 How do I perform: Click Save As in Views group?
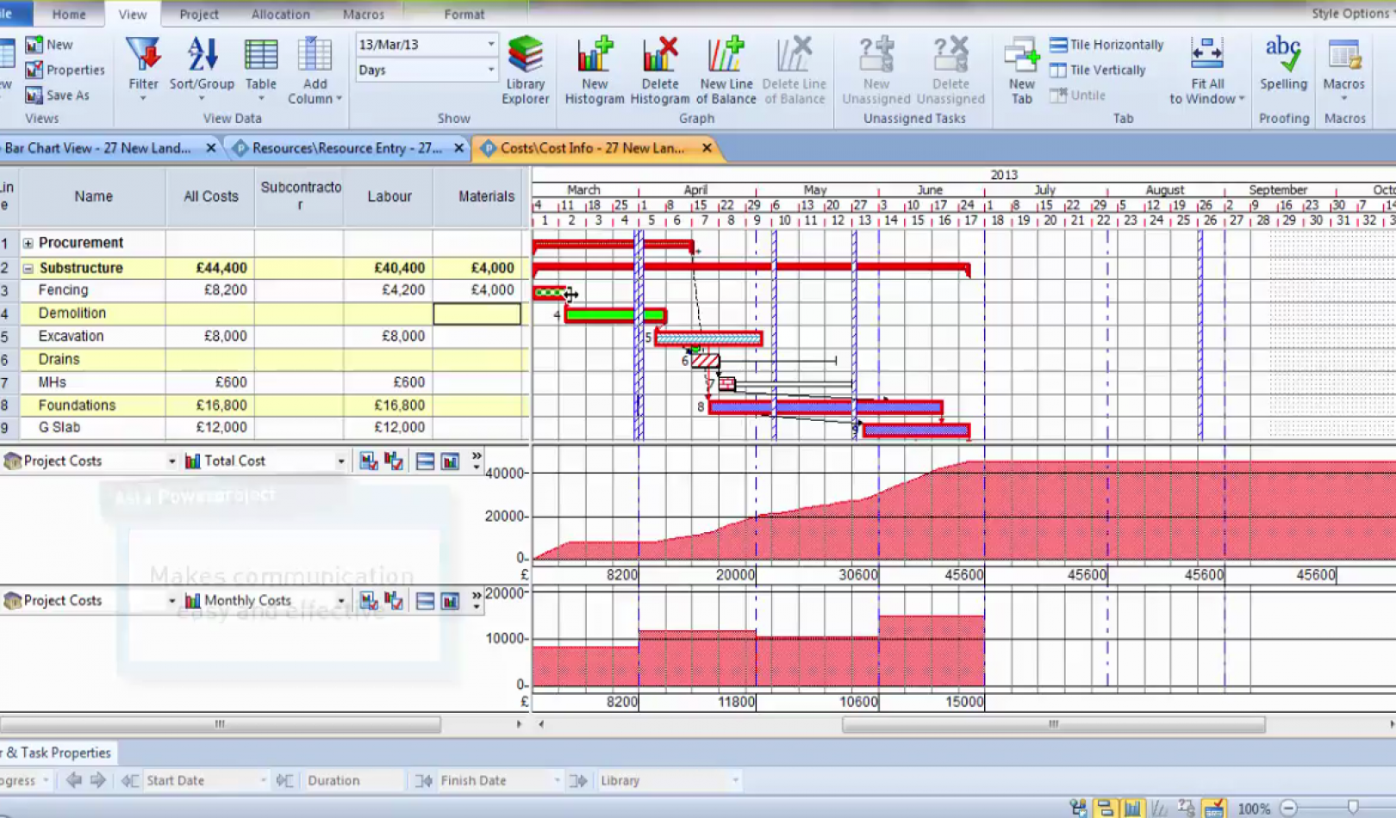pos(59,96)
